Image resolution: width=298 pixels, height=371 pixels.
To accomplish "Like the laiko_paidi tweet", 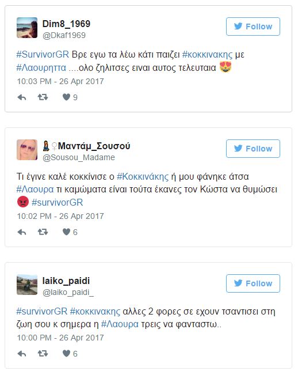I will (x=66, y=354).
